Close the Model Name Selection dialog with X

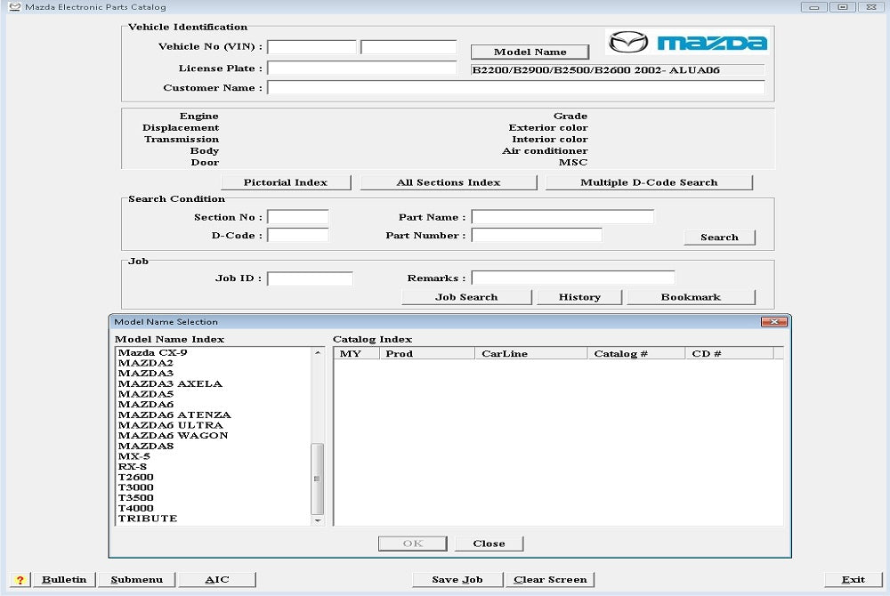pos(773,321)
